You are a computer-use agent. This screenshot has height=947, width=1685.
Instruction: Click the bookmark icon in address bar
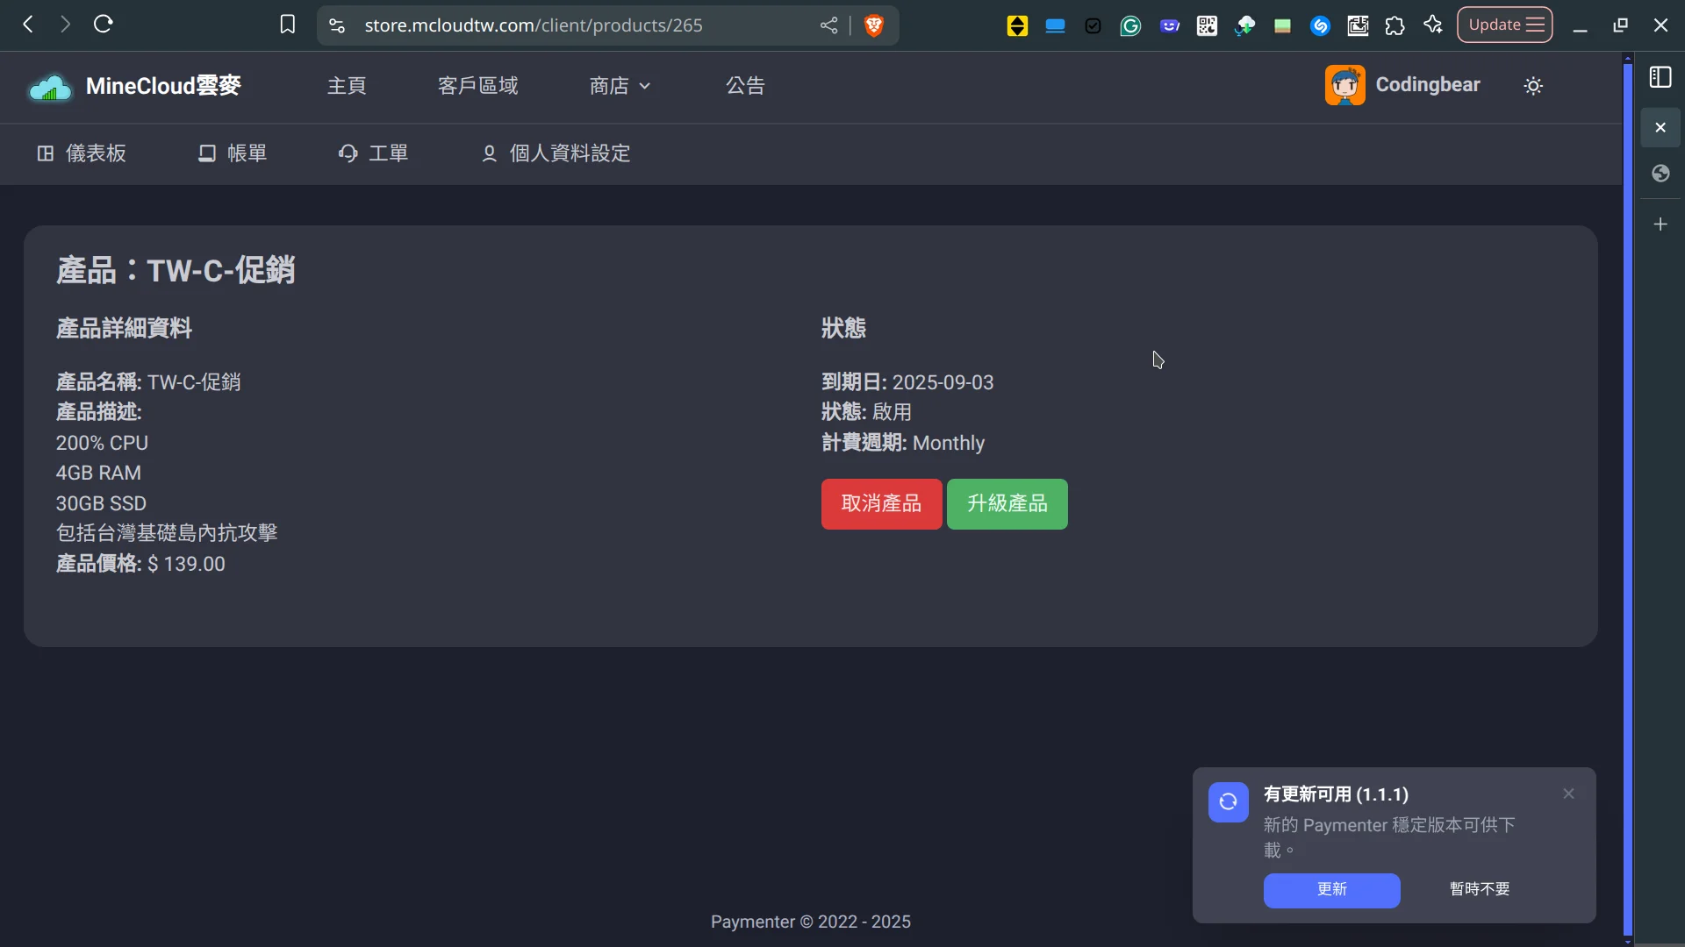[287, 25]
